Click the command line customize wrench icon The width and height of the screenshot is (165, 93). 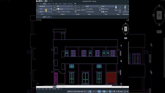pyautogui.click(x=55, y=87)
